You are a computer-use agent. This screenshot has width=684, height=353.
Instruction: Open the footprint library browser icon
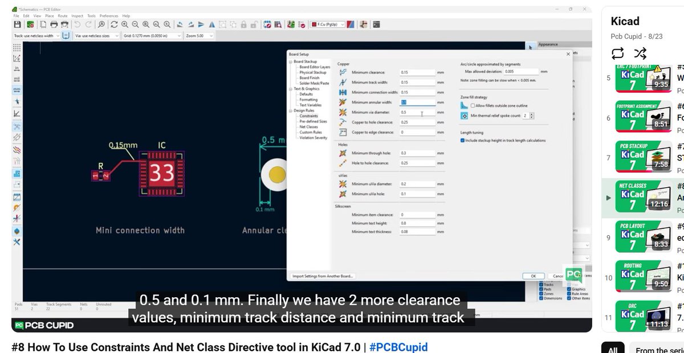tap(278, 24)
